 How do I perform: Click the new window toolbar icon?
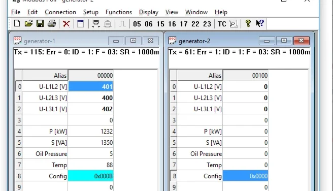click(x=81, y=23)
